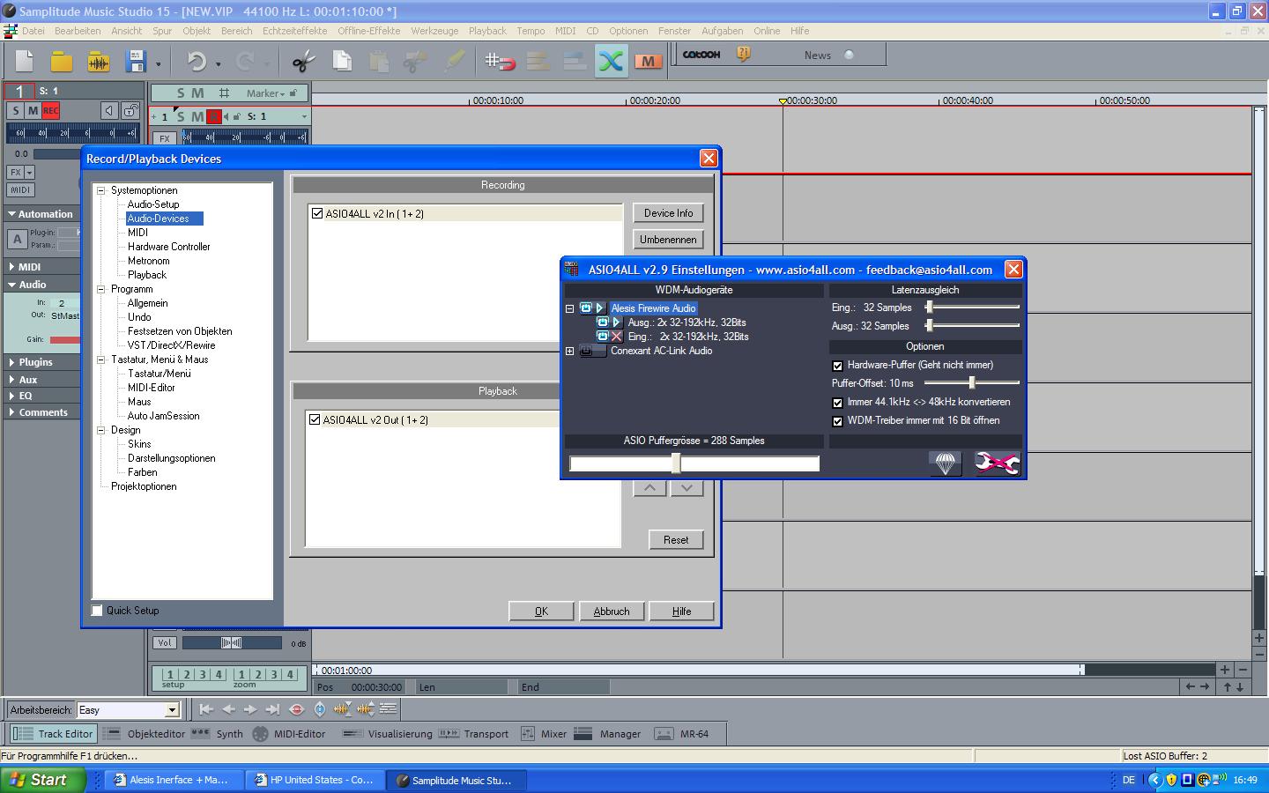
Task: Click the lock icon in track 1 panel
Action: click(x=130, y=110)
